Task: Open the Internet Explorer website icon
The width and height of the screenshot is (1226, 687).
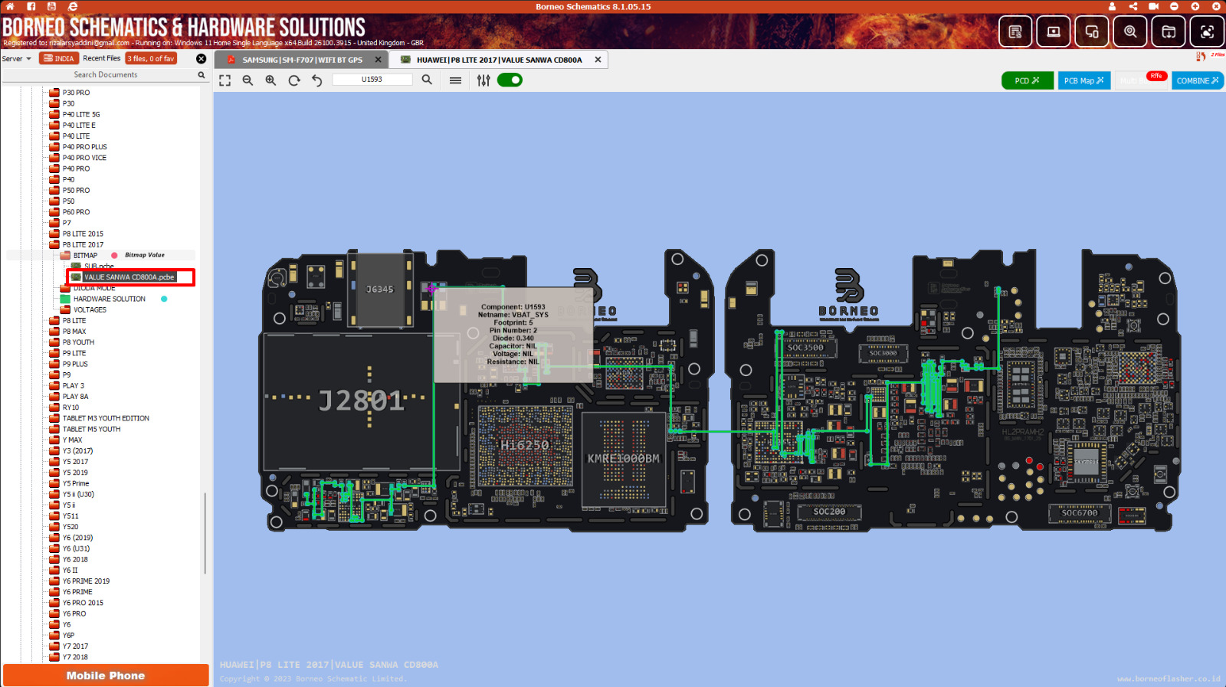Action: coord(73,6)
